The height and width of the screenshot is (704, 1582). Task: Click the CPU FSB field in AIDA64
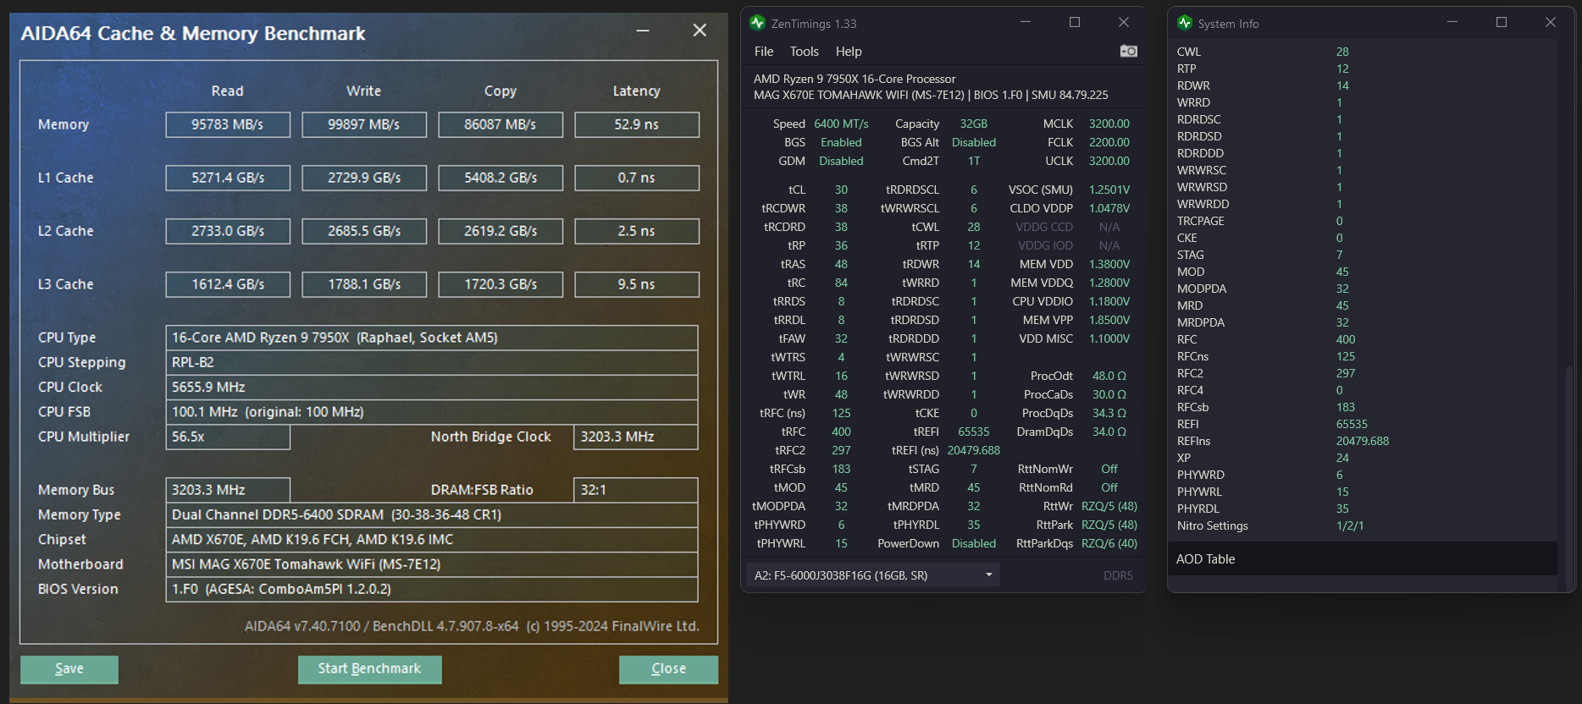pyautogui.click(x=432, y=412)
